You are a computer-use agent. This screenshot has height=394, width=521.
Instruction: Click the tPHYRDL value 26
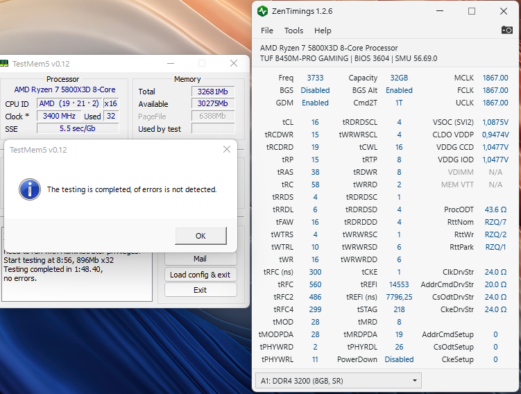click(x=399, y=347)
